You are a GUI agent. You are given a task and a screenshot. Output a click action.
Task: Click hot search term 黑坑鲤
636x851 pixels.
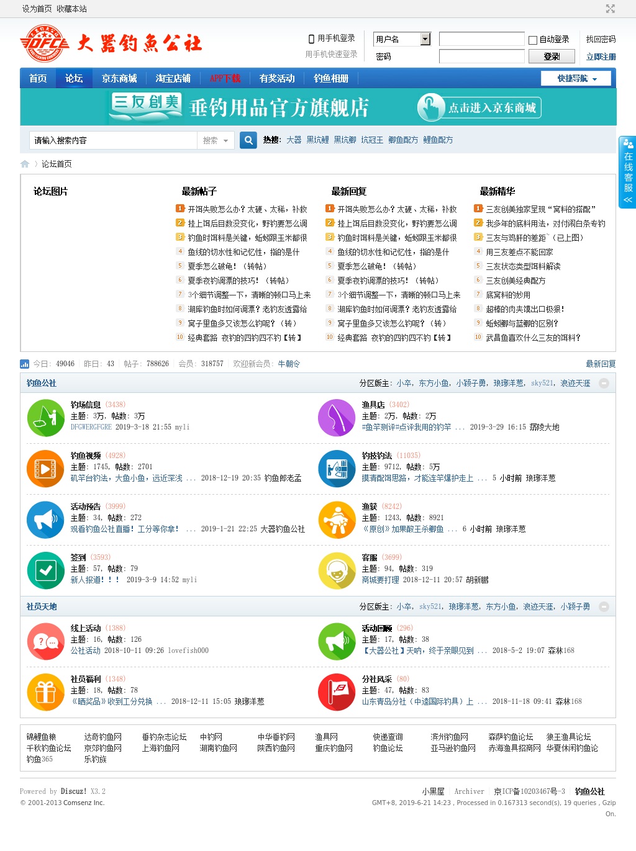click(x=317, y=140)
